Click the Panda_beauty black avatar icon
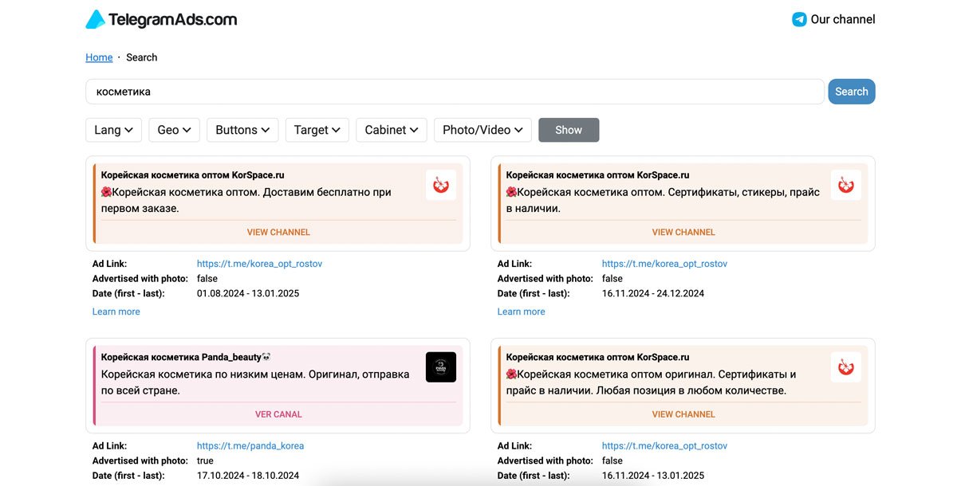 click(441, 367)
